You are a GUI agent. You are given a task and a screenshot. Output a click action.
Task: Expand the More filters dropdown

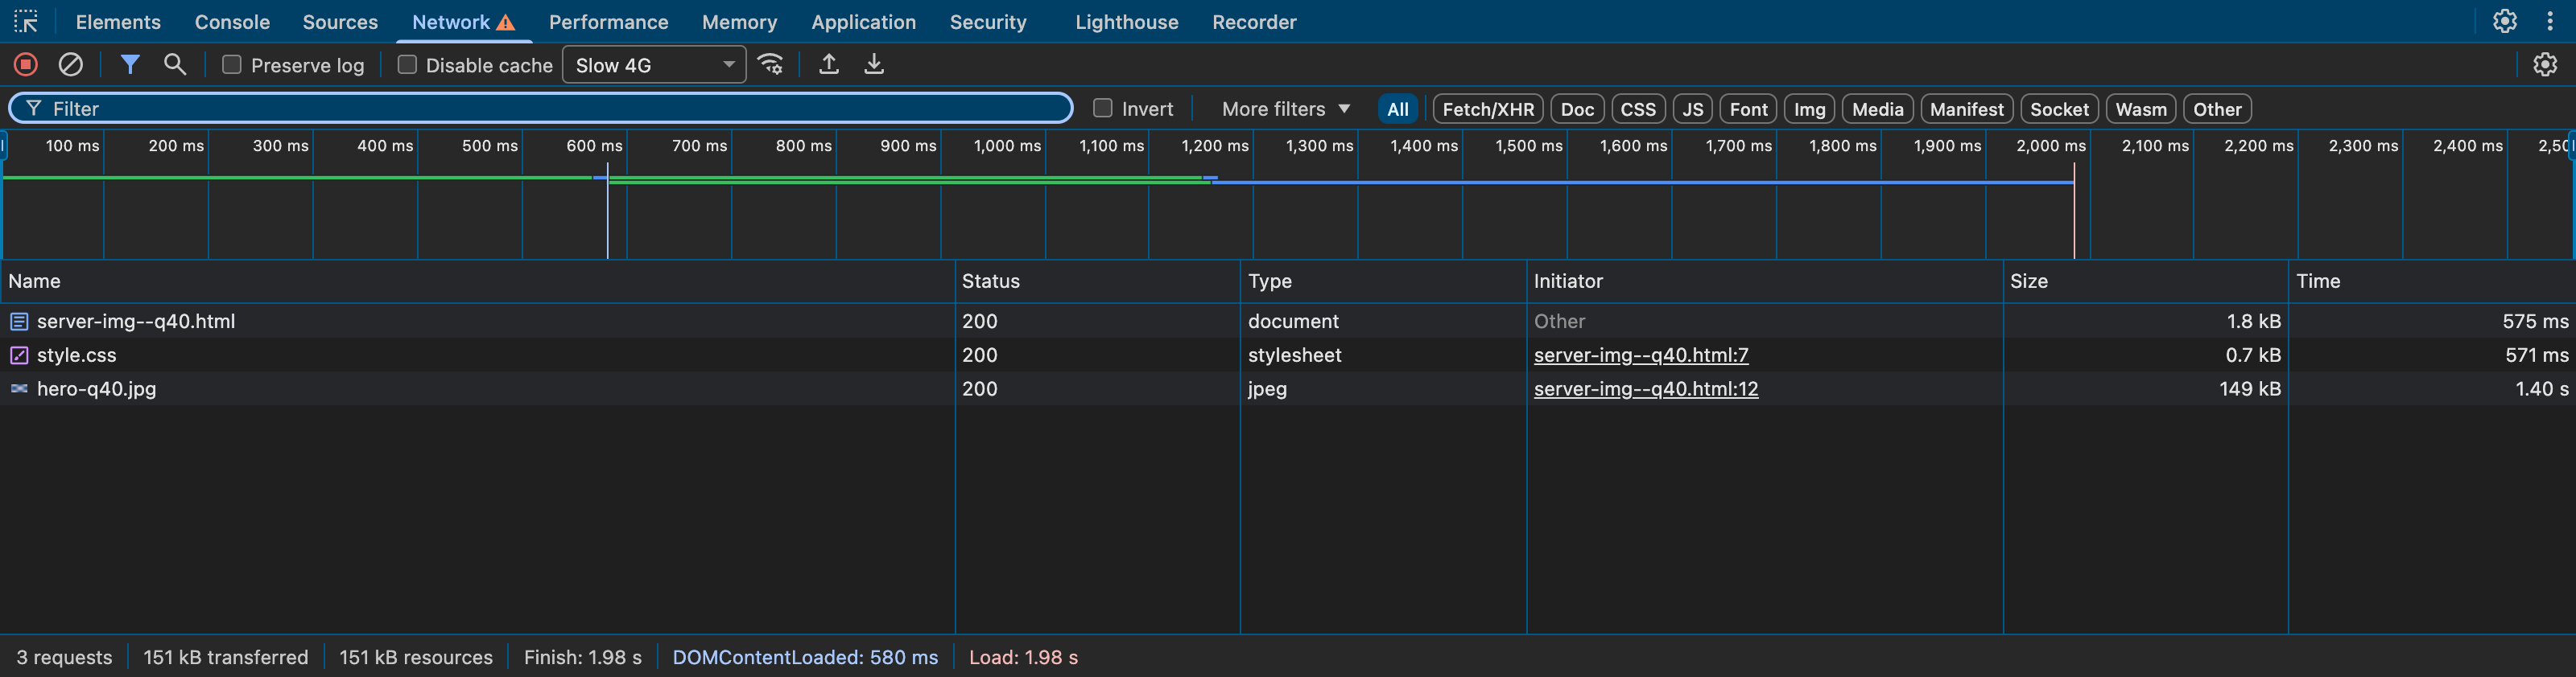click(x=1285, y=109)
